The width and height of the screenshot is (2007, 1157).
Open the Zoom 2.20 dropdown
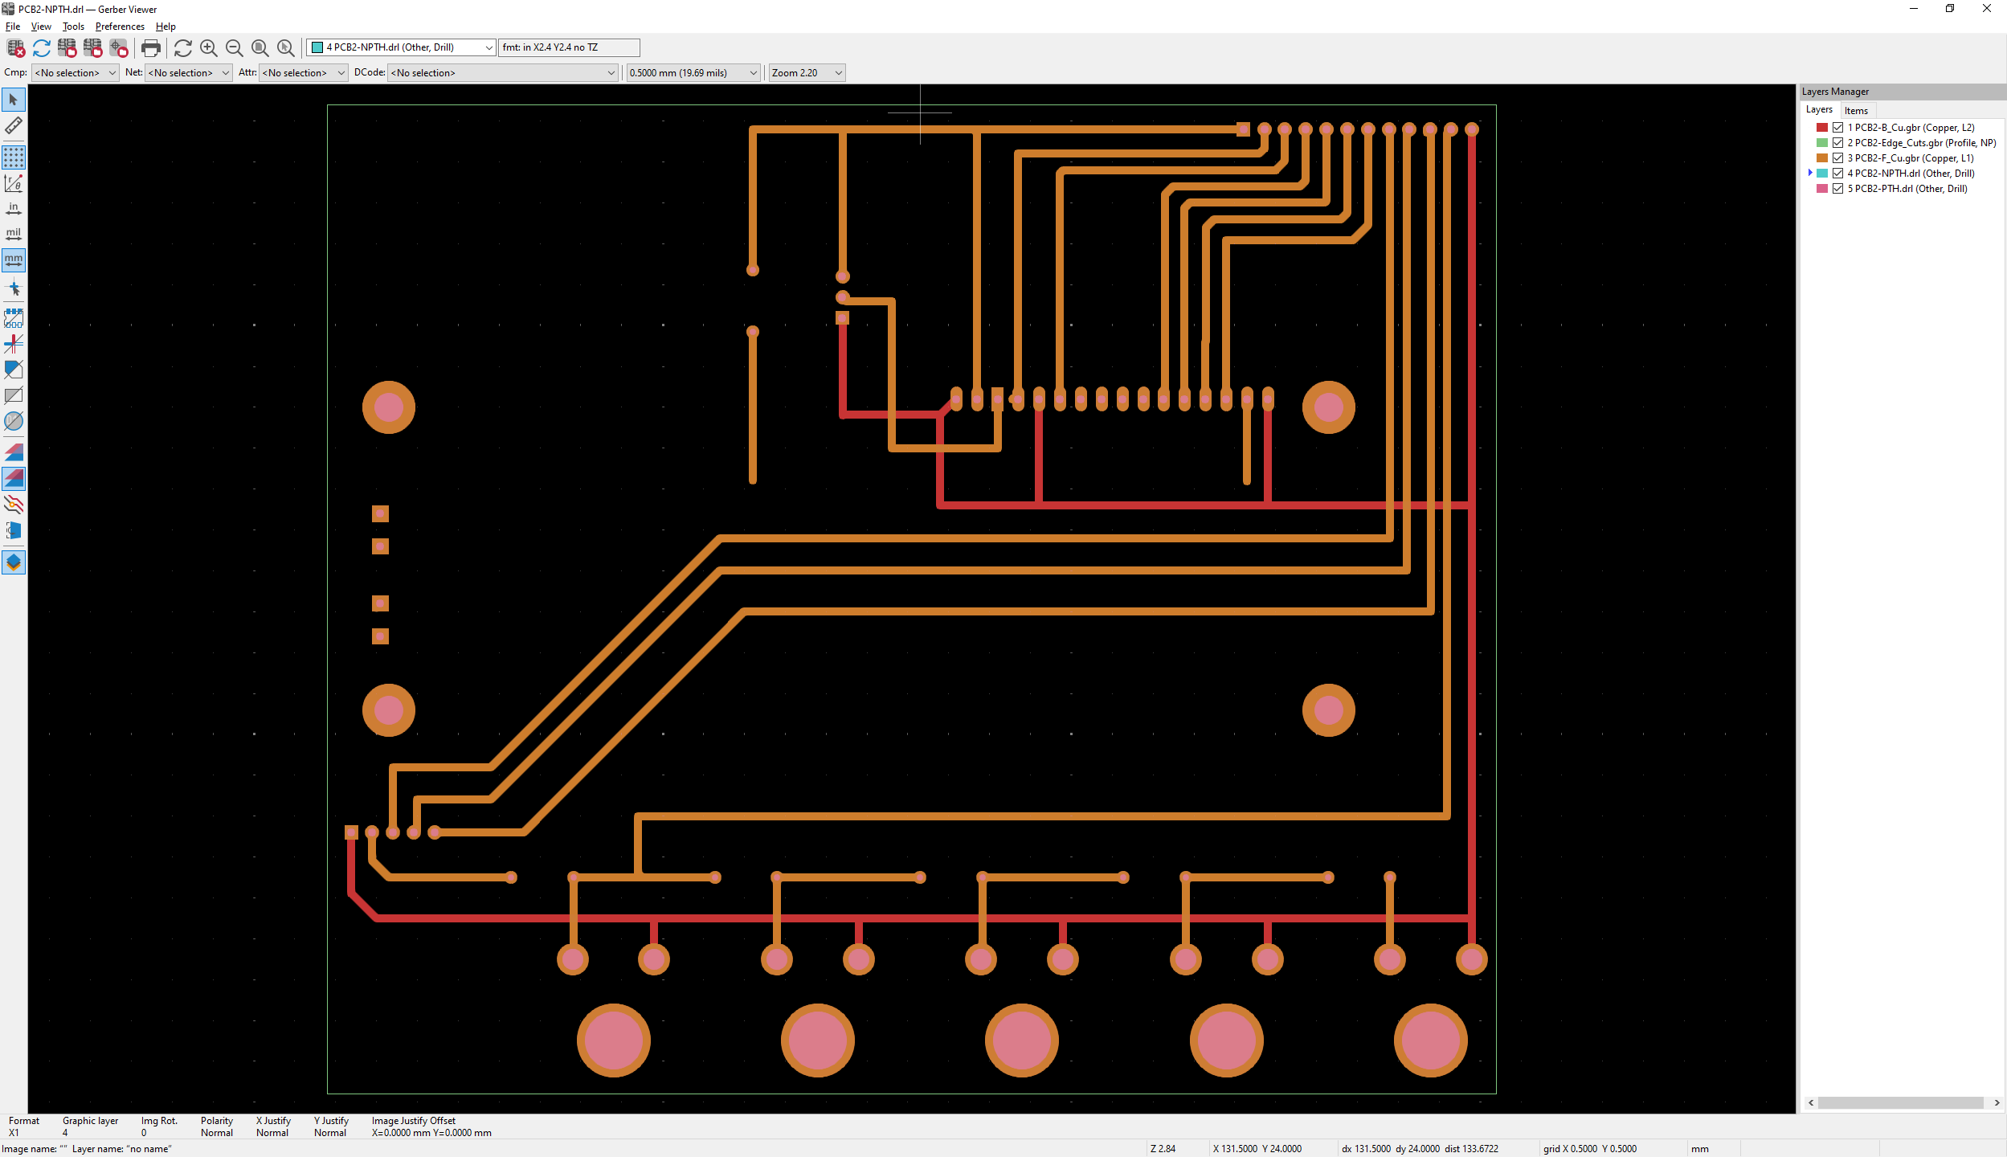click(x=838, y=73)
